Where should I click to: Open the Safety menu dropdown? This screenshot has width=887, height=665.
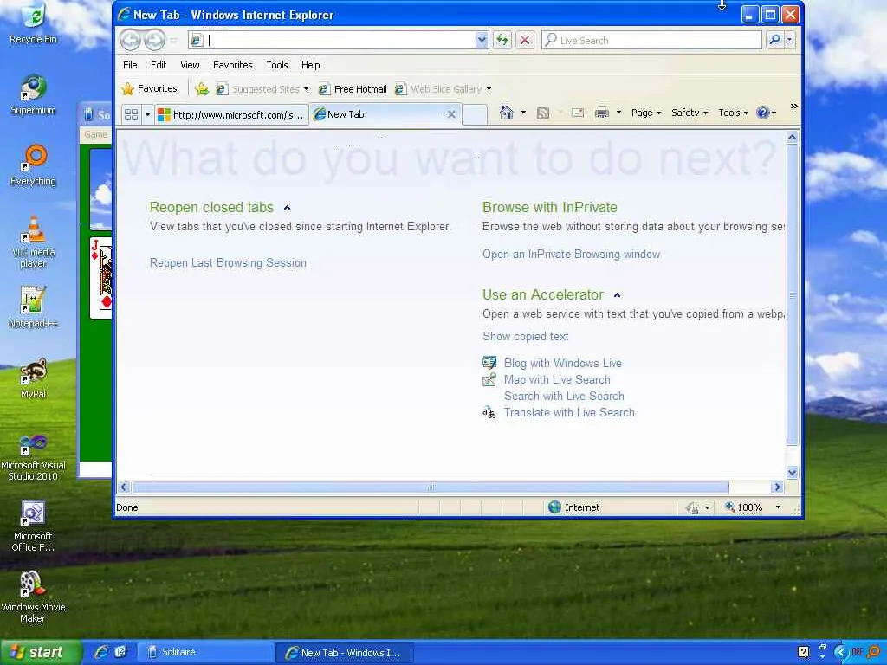pos(690,113)
